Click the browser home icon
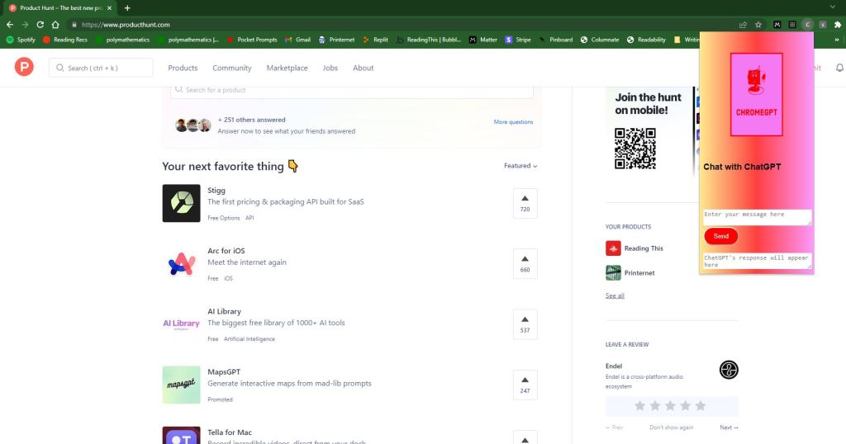This screenshot has width=846, height=444. (55, 25)
